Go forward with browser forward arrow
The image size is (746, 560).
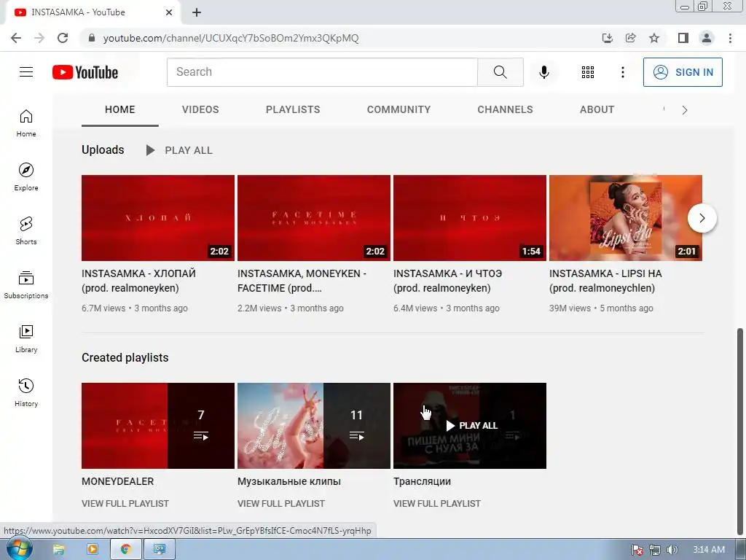click(x=39, y=38)
